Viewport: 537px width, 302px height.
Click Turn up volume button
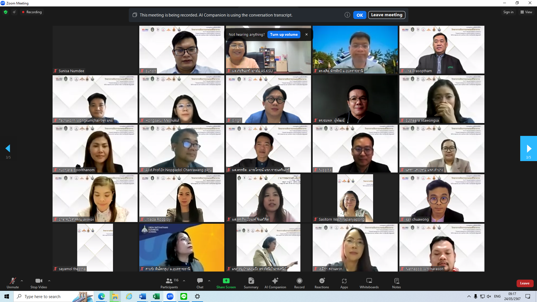[284, 34]
